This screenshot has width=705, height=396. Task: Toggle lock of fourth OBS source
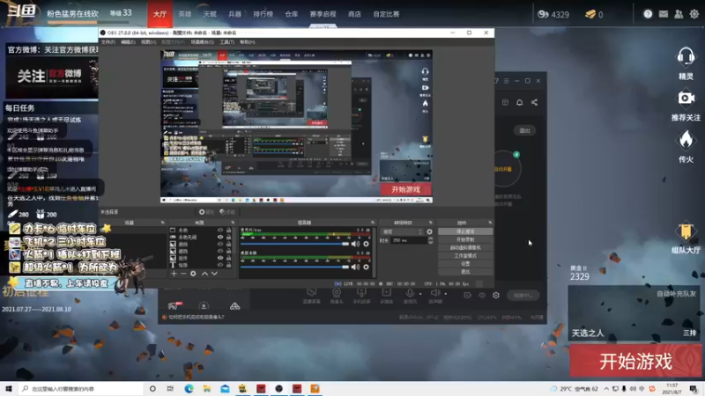tap(229, 251)
